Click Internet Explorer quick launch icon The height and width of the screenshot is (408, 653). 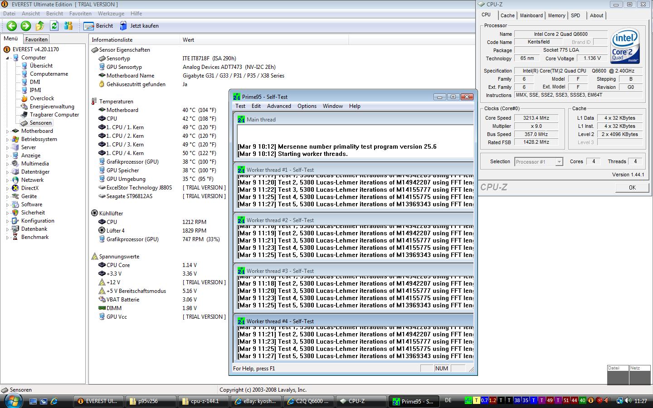point(54,401)
